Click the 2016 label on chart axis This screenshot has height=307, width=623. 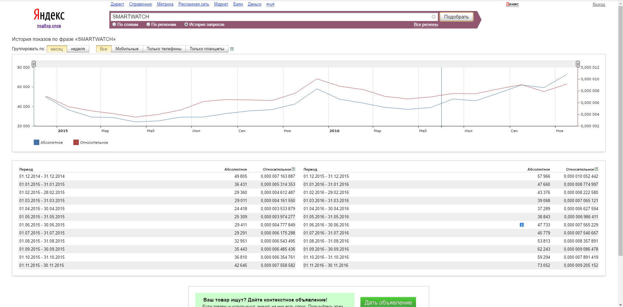[x=334, y=131]
